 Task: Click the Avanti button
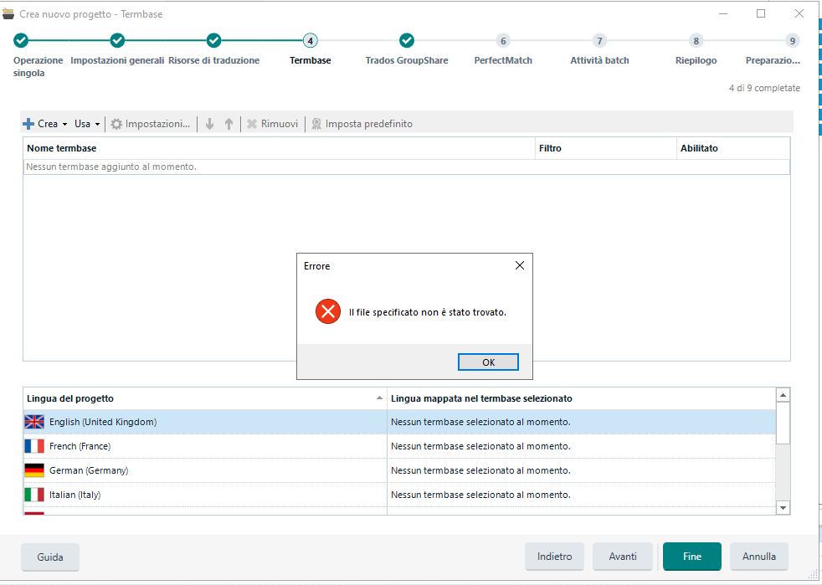click(623, 557)
